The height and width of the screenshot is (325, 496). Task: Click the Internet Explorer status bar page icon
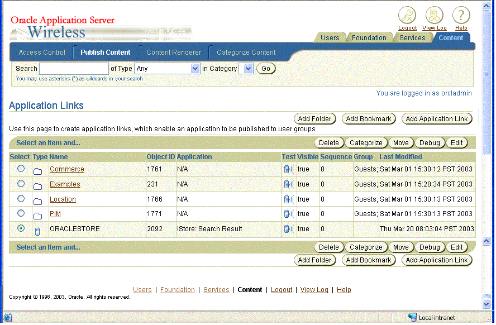[x=8, y=317]
